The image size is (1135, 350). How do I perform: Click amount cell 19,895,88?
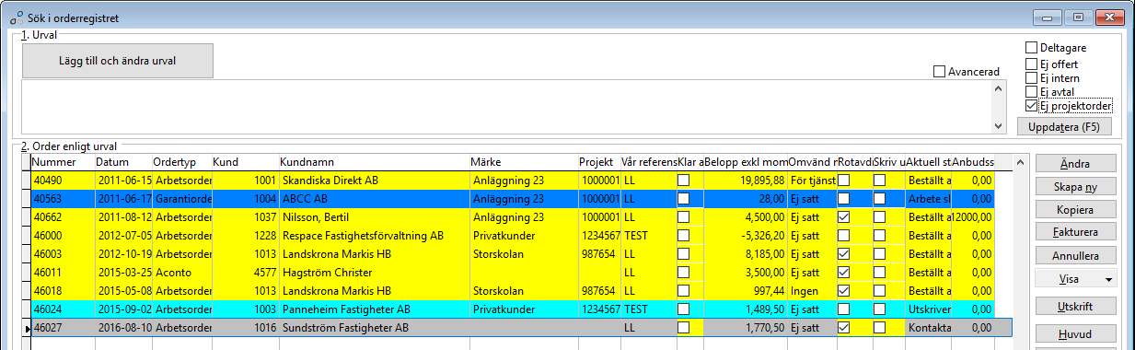click(x=746, y=181)
